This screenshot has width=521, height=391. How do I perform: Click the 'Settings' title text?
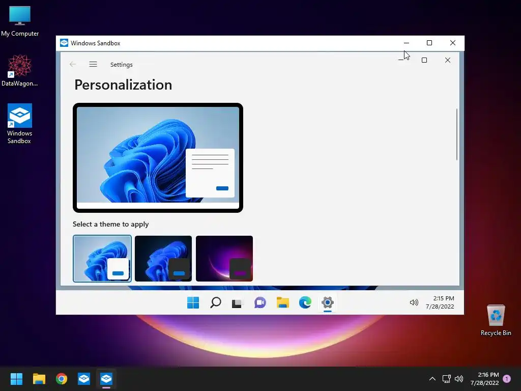[121, 65]
